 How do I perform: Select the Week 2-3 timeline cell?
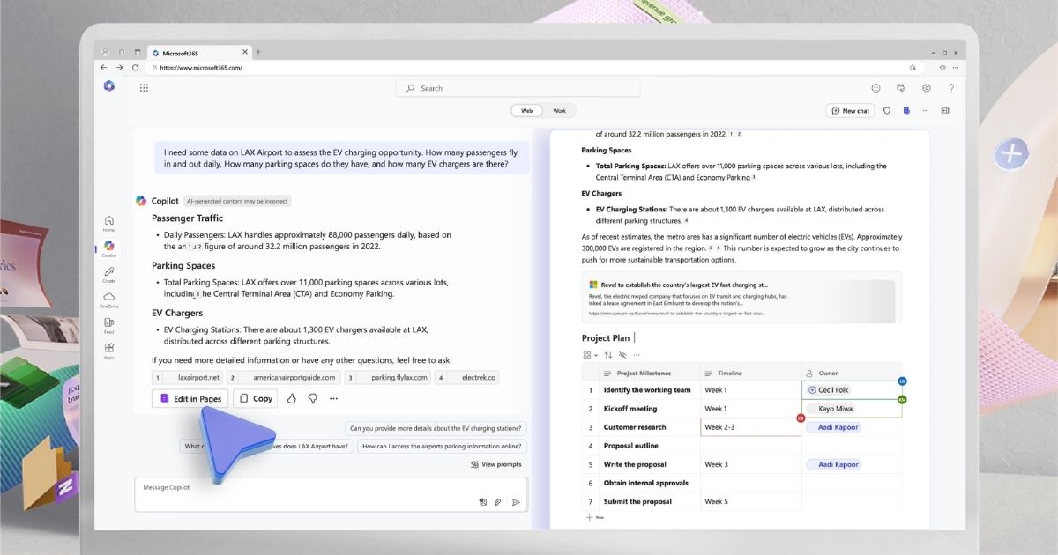[750, 427]
